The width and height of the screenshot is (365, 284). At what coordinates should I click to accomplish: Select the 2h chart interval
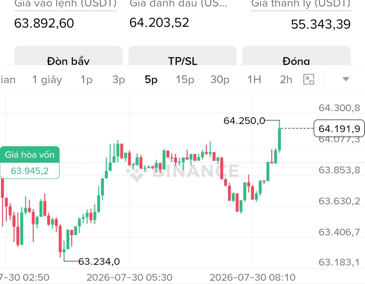[286, 80]
